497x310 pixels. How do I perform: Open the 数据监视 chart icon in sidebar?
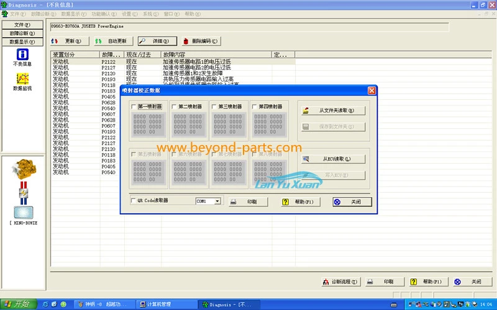(x=22, y=79)
